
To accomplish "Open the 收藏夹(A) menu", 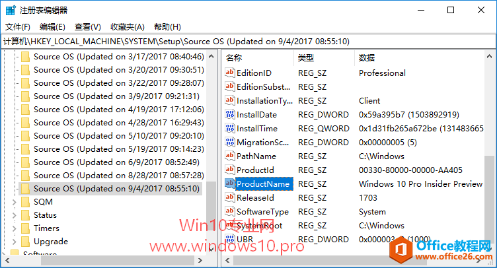I will (x=128, y=27).
